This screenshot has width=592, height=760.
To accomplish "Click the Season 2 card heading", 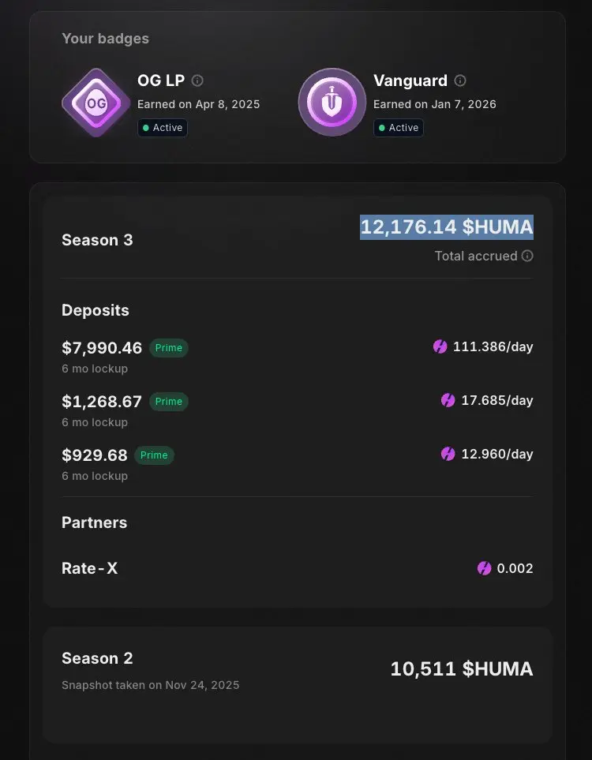I will [x=97, y=658].
